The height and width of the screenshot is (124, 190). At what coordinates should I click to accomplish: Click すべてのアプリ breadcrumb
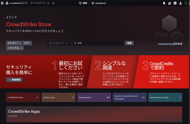click(x=38, y=3)
